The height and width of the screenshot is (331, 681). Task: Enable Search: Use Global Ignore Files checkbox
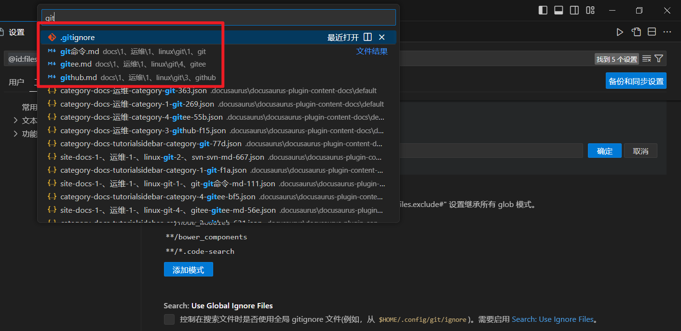169,319
